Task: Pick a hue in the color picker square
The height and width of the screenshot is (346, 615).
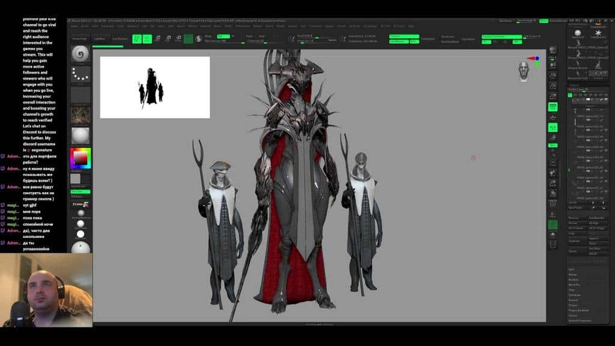Action: [80, 158]
